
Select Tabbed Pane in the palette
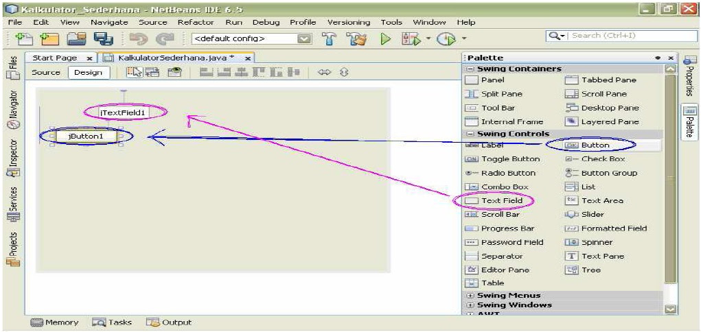coord(600,80)
